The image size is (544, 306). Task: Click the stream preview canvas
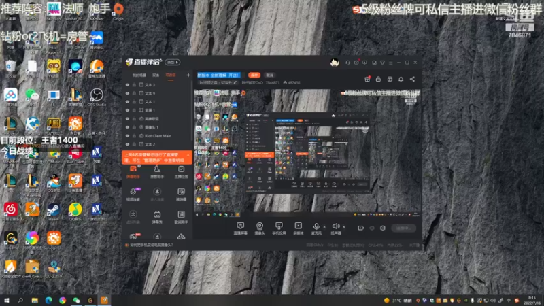click(x=307, y=152)
